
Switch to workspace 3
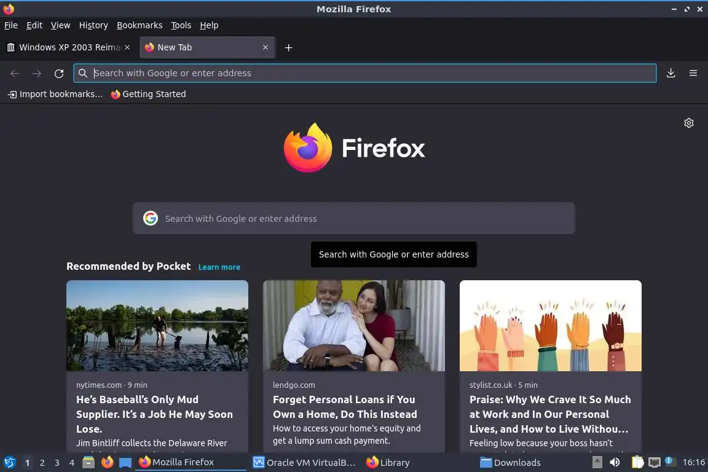tap(57, 463)
